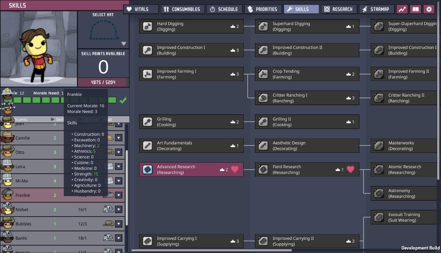This screenshot has height=253, width=441.
Task: Click the Critter Ranching I skill icon
Action: [x=264, y=98]
